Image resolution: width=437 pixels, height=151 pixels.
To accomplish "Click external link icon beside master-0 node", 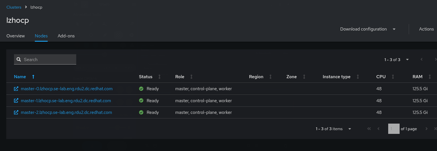I will [x=16, y=89].
